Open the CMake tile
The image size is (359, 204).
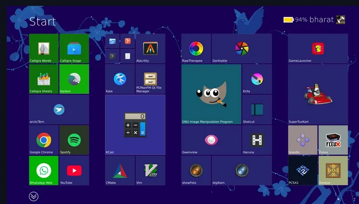120,171
